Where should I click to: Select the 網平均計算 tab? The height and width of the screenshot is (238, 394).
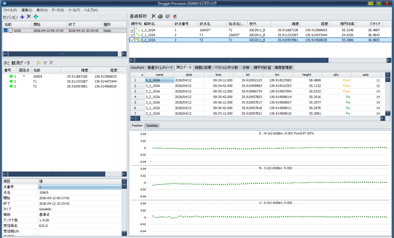(x=262, y=68)
